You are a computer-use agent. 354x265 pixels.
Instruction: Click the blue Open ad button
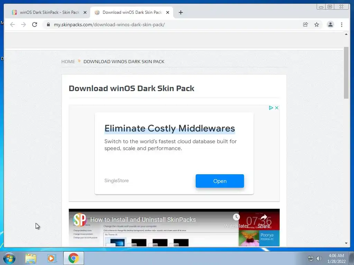220,181
